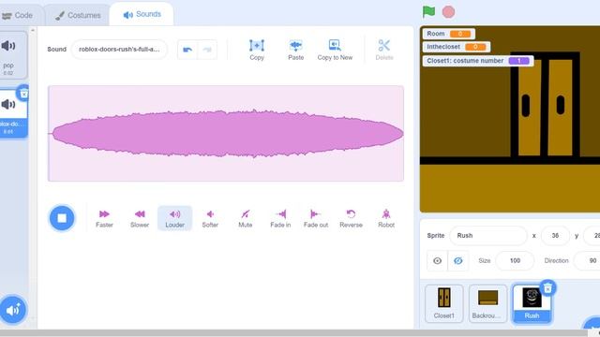Redo the sound edit
Viewport: 600px width, 337px height.
[x=207, y=50]
